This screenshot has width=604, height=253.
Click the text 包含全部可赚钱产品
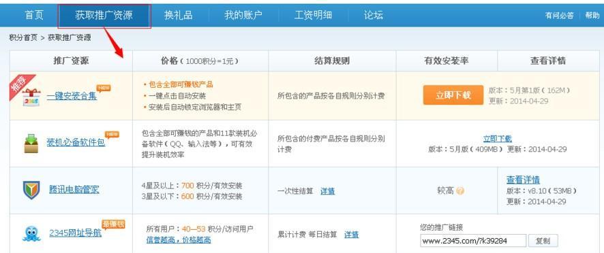(x=181, y=84)
